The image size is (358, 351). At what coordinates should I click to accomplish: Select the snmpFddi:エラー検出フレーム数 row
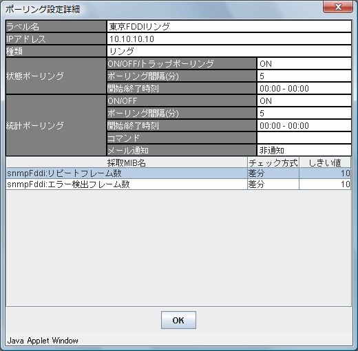coord(178,184)
